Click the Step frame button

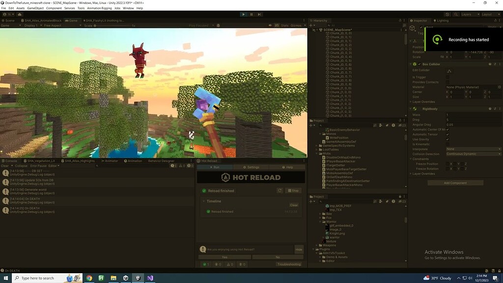[x=259, y=14]
